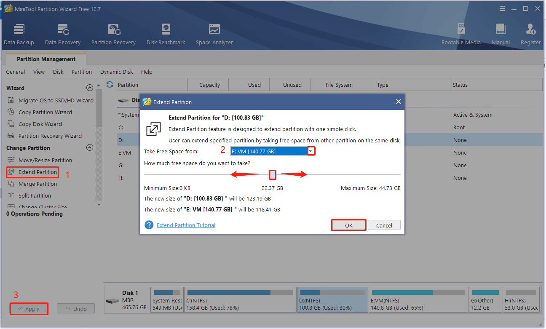Click the Copy Partition Wizard icon
The image size is (546, 329).
11,112
